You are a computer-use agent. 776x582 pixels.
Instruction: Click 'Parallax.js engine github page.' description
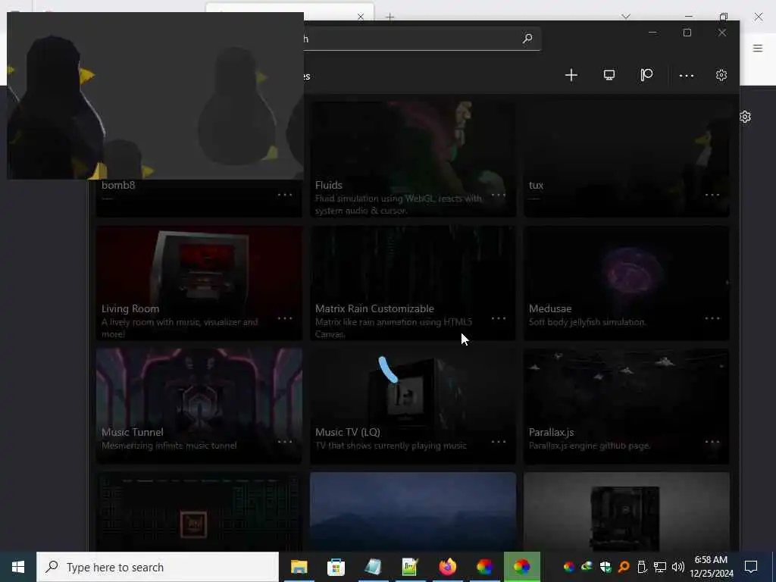click(589, 446)
